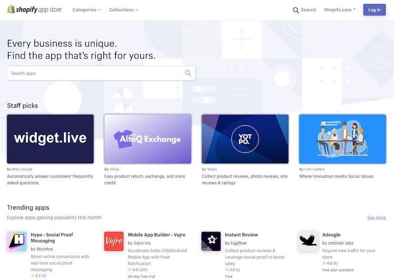Click 'by Vajro Inc' text
Viewport: 394px width, 280px height.
(x=139, y=243)
